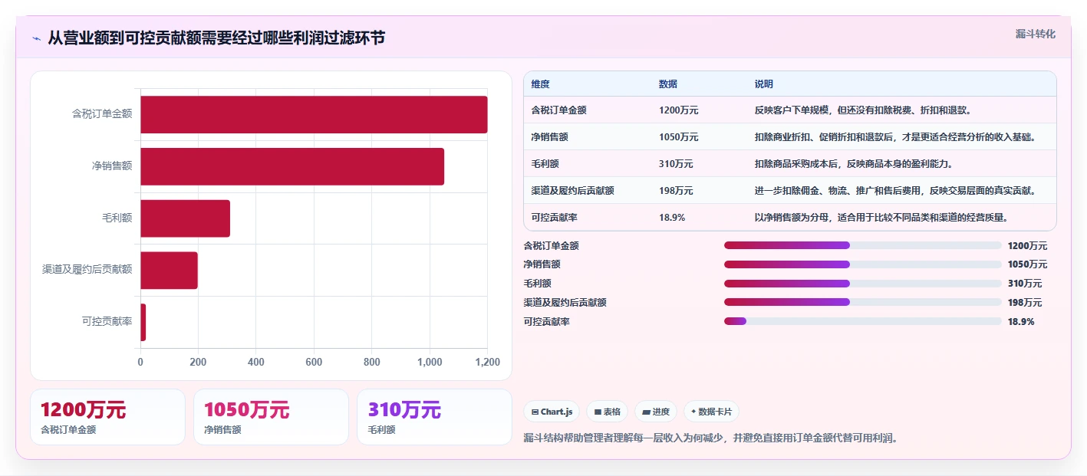Click the 数据 column header
Screen dimensions: 1087x476
click(x=668, y=84)
